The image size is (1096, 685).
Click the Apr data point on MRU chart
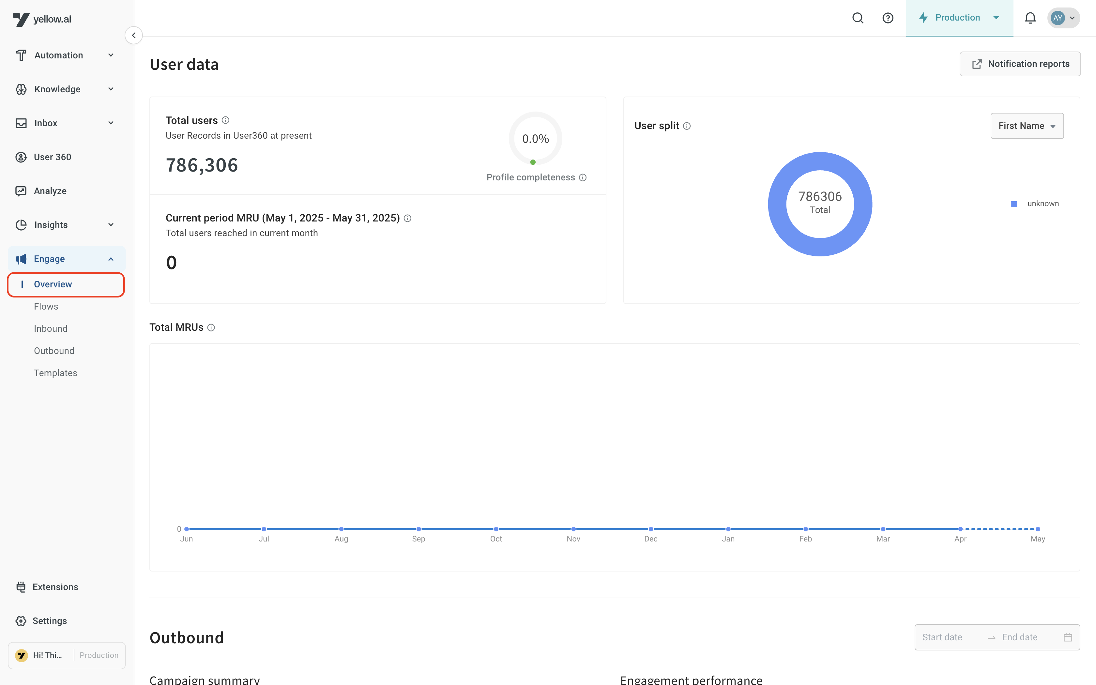tap(960, 529)
